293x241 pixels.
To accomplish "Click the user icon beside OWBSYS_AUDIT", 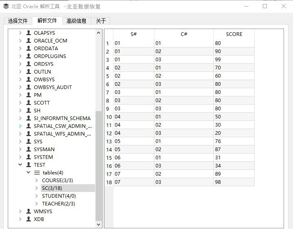I will pos(29,87).
